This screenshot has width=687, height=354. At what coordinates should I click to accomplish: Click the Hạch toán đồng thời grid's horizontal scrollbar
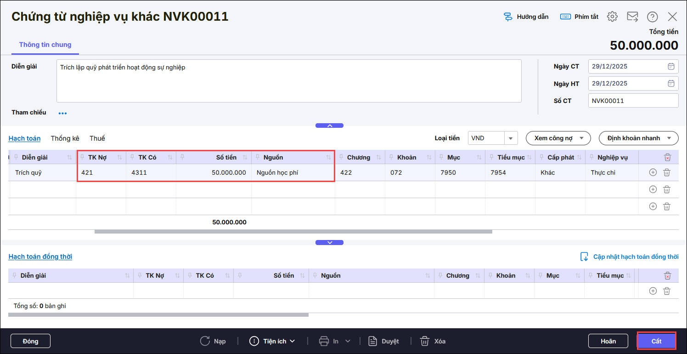158,315
